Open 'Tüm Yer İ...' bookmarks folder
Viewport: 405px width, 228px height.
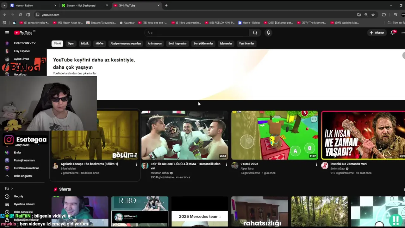(x=396, y=23)
